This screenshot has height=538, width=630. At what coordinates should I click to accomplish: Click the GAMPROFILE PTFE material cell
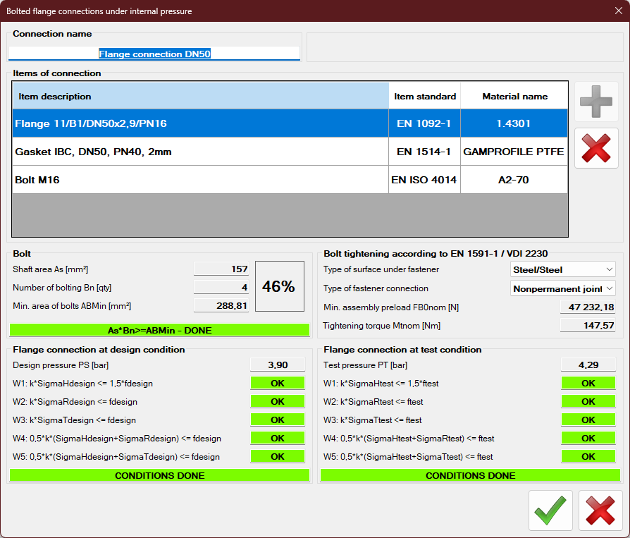point(514,152)
